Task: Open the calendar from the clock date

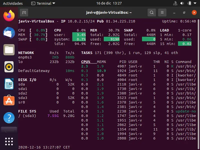Action: 109,3
